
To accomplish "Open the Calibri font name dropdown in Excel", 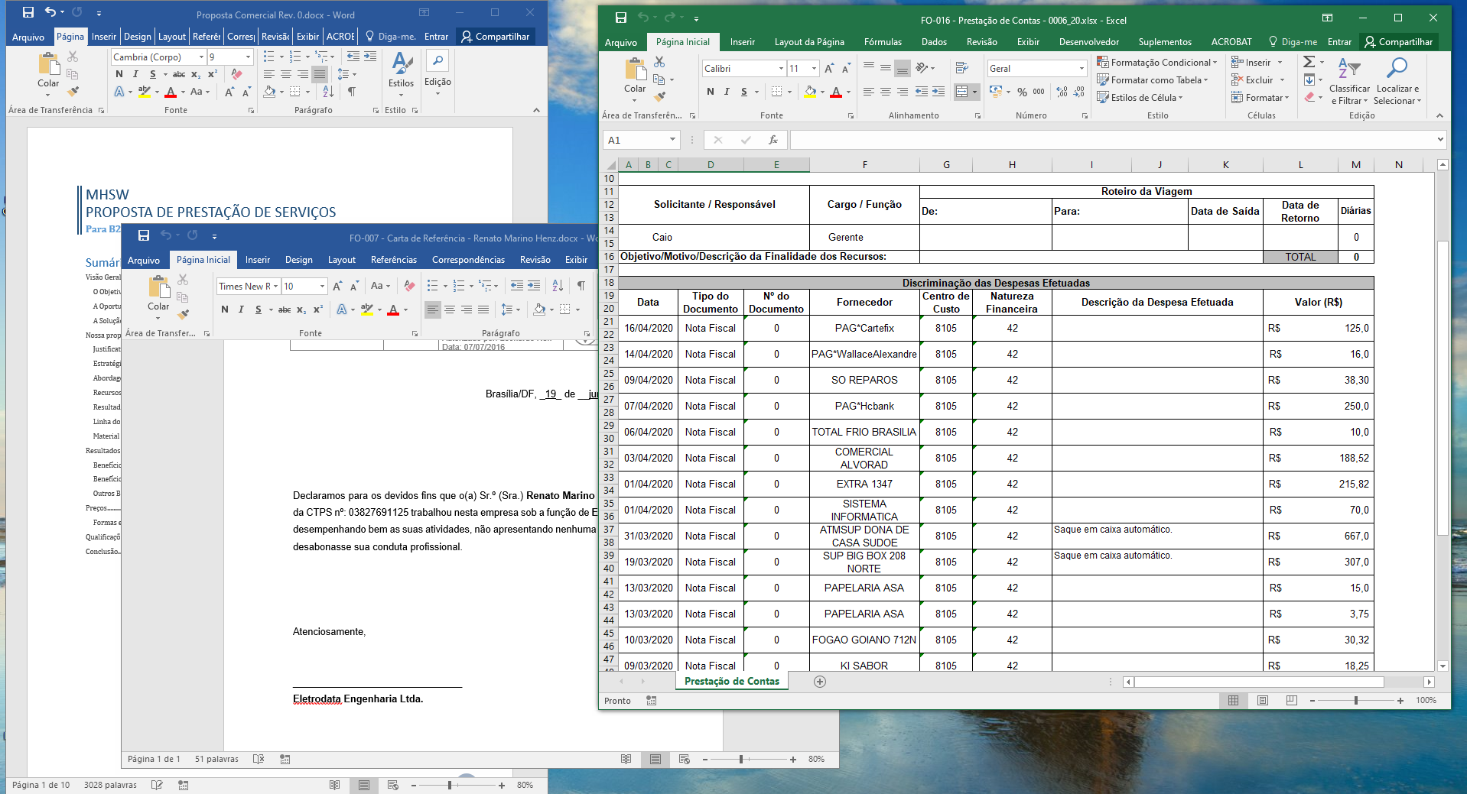I will click(x=781, y=69).
